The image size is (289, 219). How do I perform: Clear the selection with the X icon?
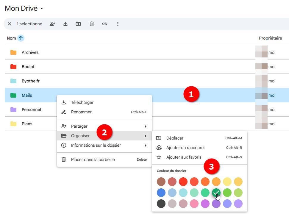pos(9,24)
